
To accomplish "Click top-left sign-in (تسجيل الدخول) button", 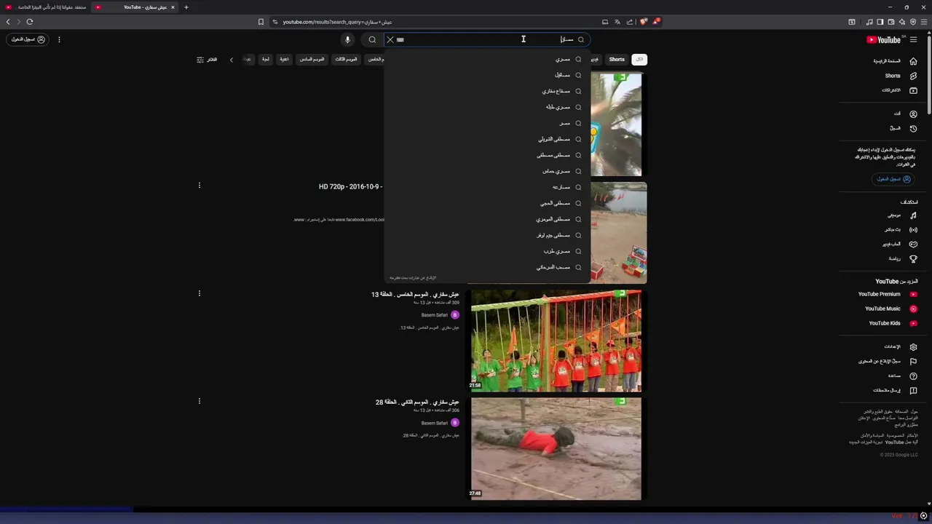I will tap(28, 39).
